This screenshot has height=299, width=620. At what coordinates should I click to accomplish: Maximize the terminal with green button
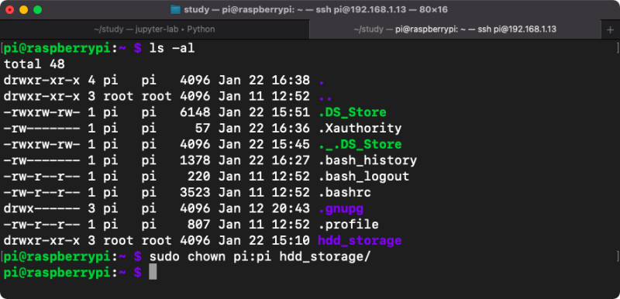(38, 10)
